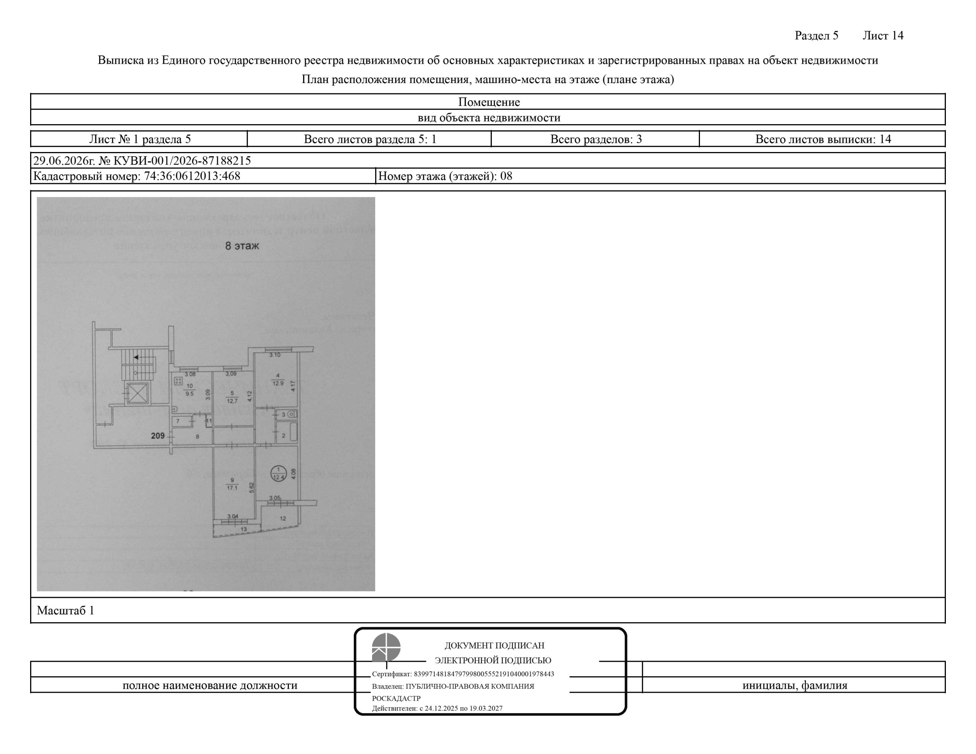Click 'ДОКУМЕНТ ПОДПИСАН ЭЛЕКТРОННОЙ ПОДПИСЬЮ' stamp heading

tap(493, 653)
